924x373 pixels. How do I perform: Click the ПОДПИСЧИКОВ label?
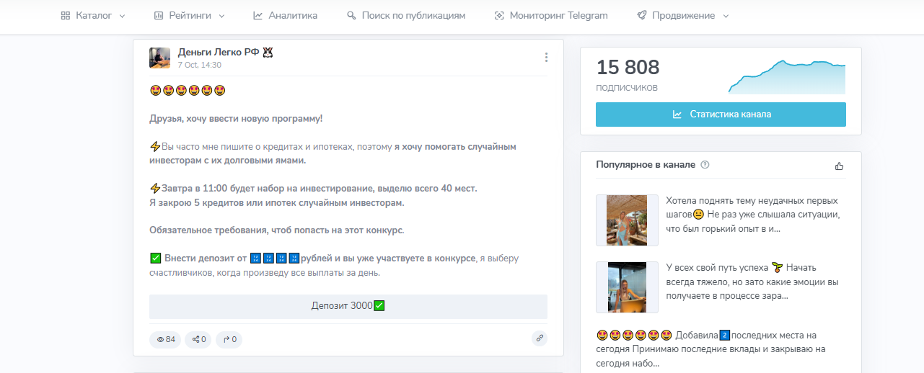click(x=627, y=88)
